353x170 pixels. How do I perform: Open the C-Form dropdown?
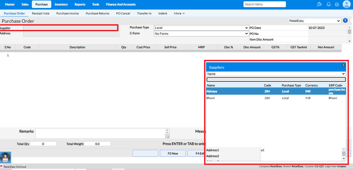(x=201, y=34)
